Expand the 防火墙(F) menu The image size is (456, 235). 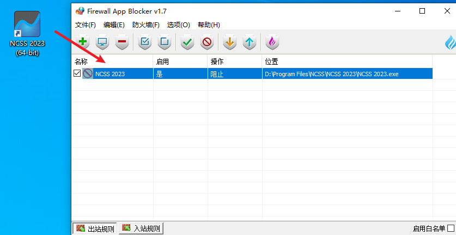pos(145,25)
